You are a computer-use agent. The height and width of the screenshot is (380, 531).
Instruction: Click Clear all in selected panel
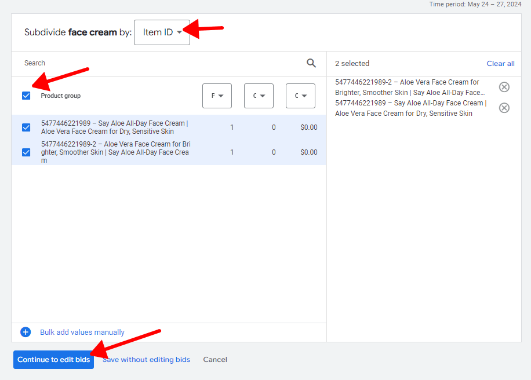[500, 64]
